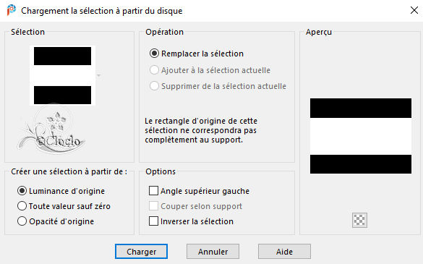423x264 pixels.
Task: Click the Cloclo watermark logo
Action: point(53,131)
